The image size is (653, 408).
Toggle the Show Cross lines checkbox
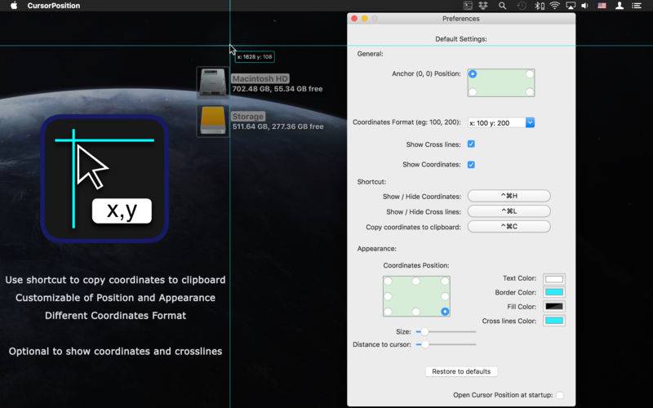click(471, 144)
